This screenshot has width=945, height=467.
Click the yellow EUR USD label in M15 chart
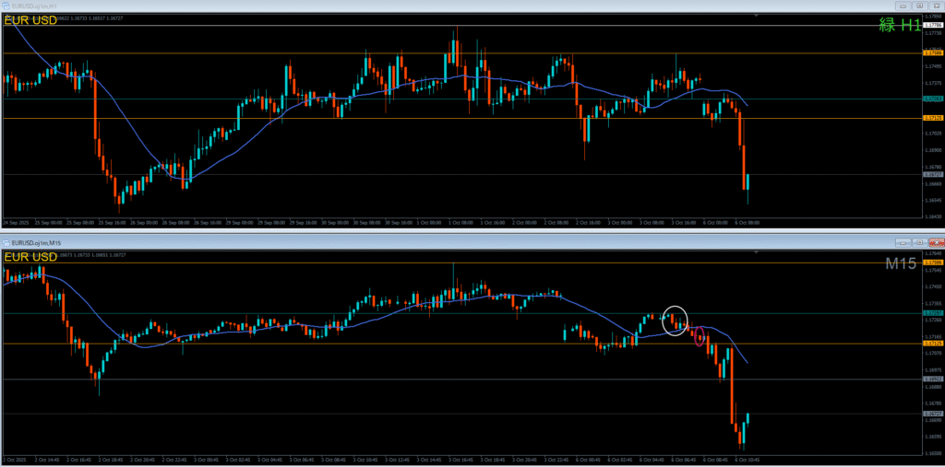tap(30, 256)
